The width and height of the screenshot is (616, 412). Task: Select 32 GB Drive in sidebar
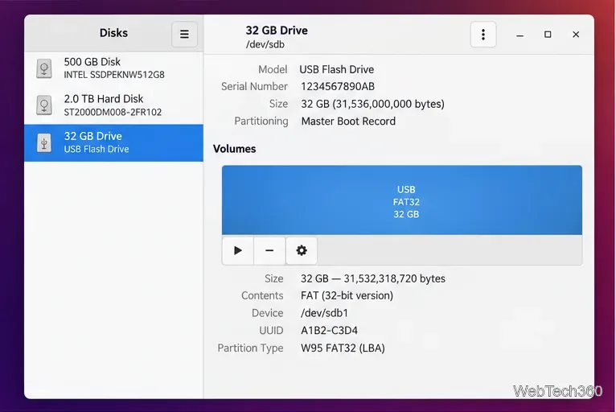click(113, 142)
